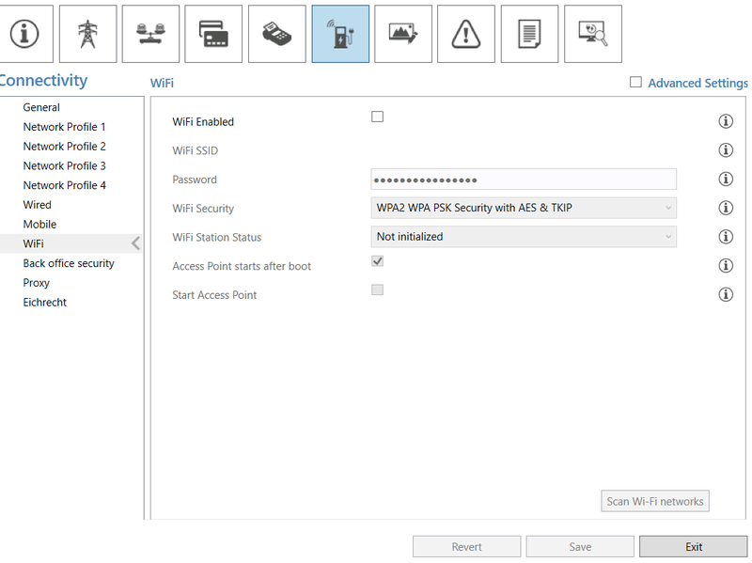Toggle Access Point starts after boot checkbox

coord(378,261)
